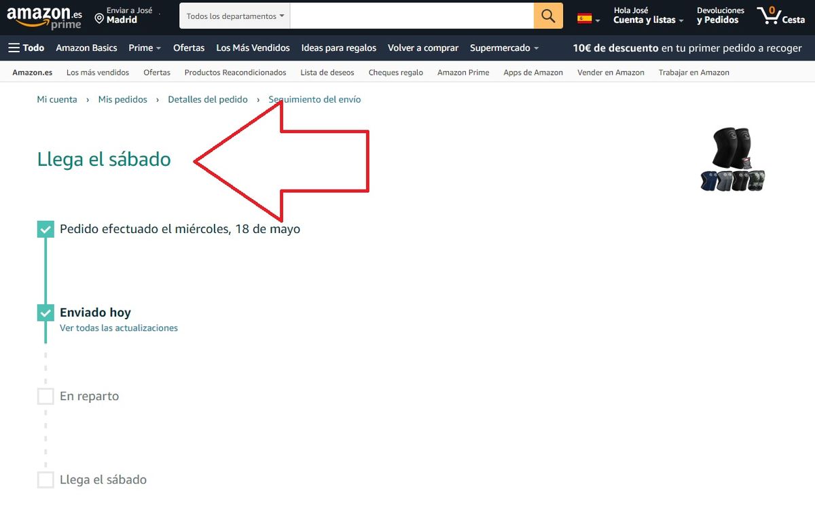815x521 pixels.
Task: Expand the Cuenta y listas menu
Action: 645,20
